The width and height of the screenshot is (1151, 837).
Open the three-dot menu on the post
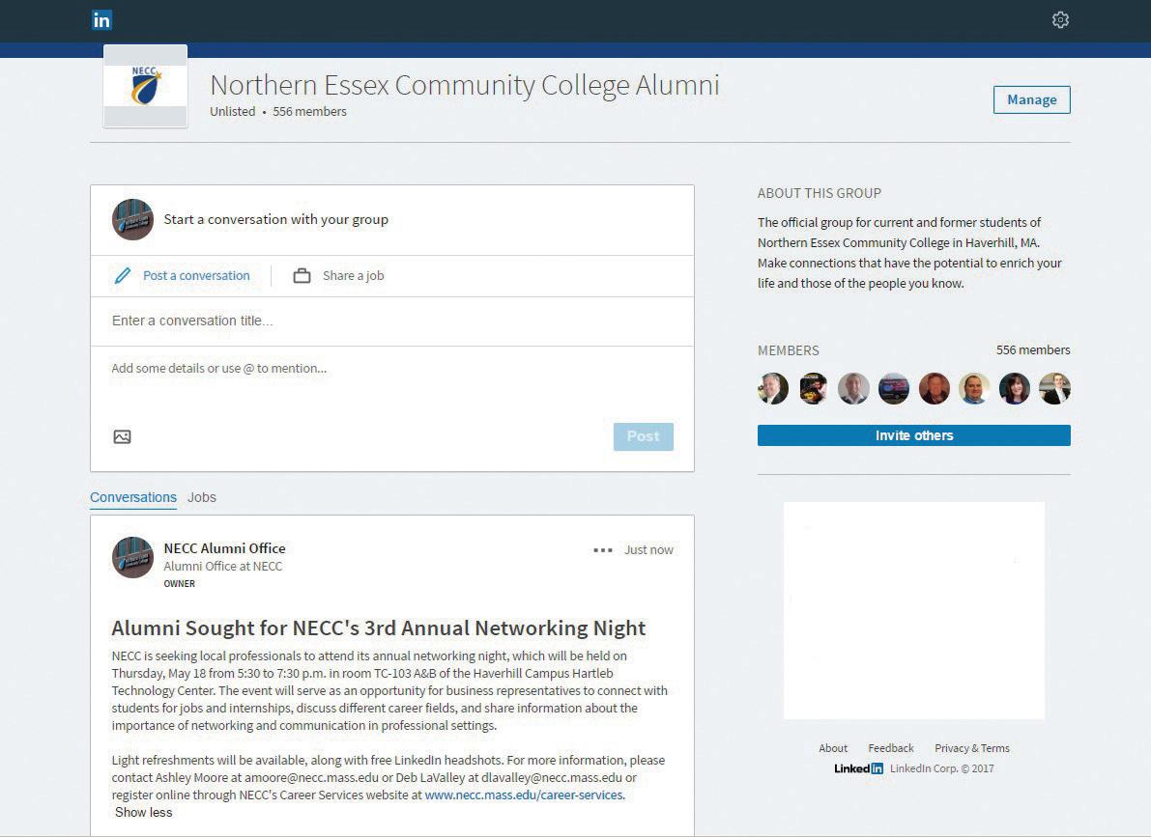click(x=603, y=550)
